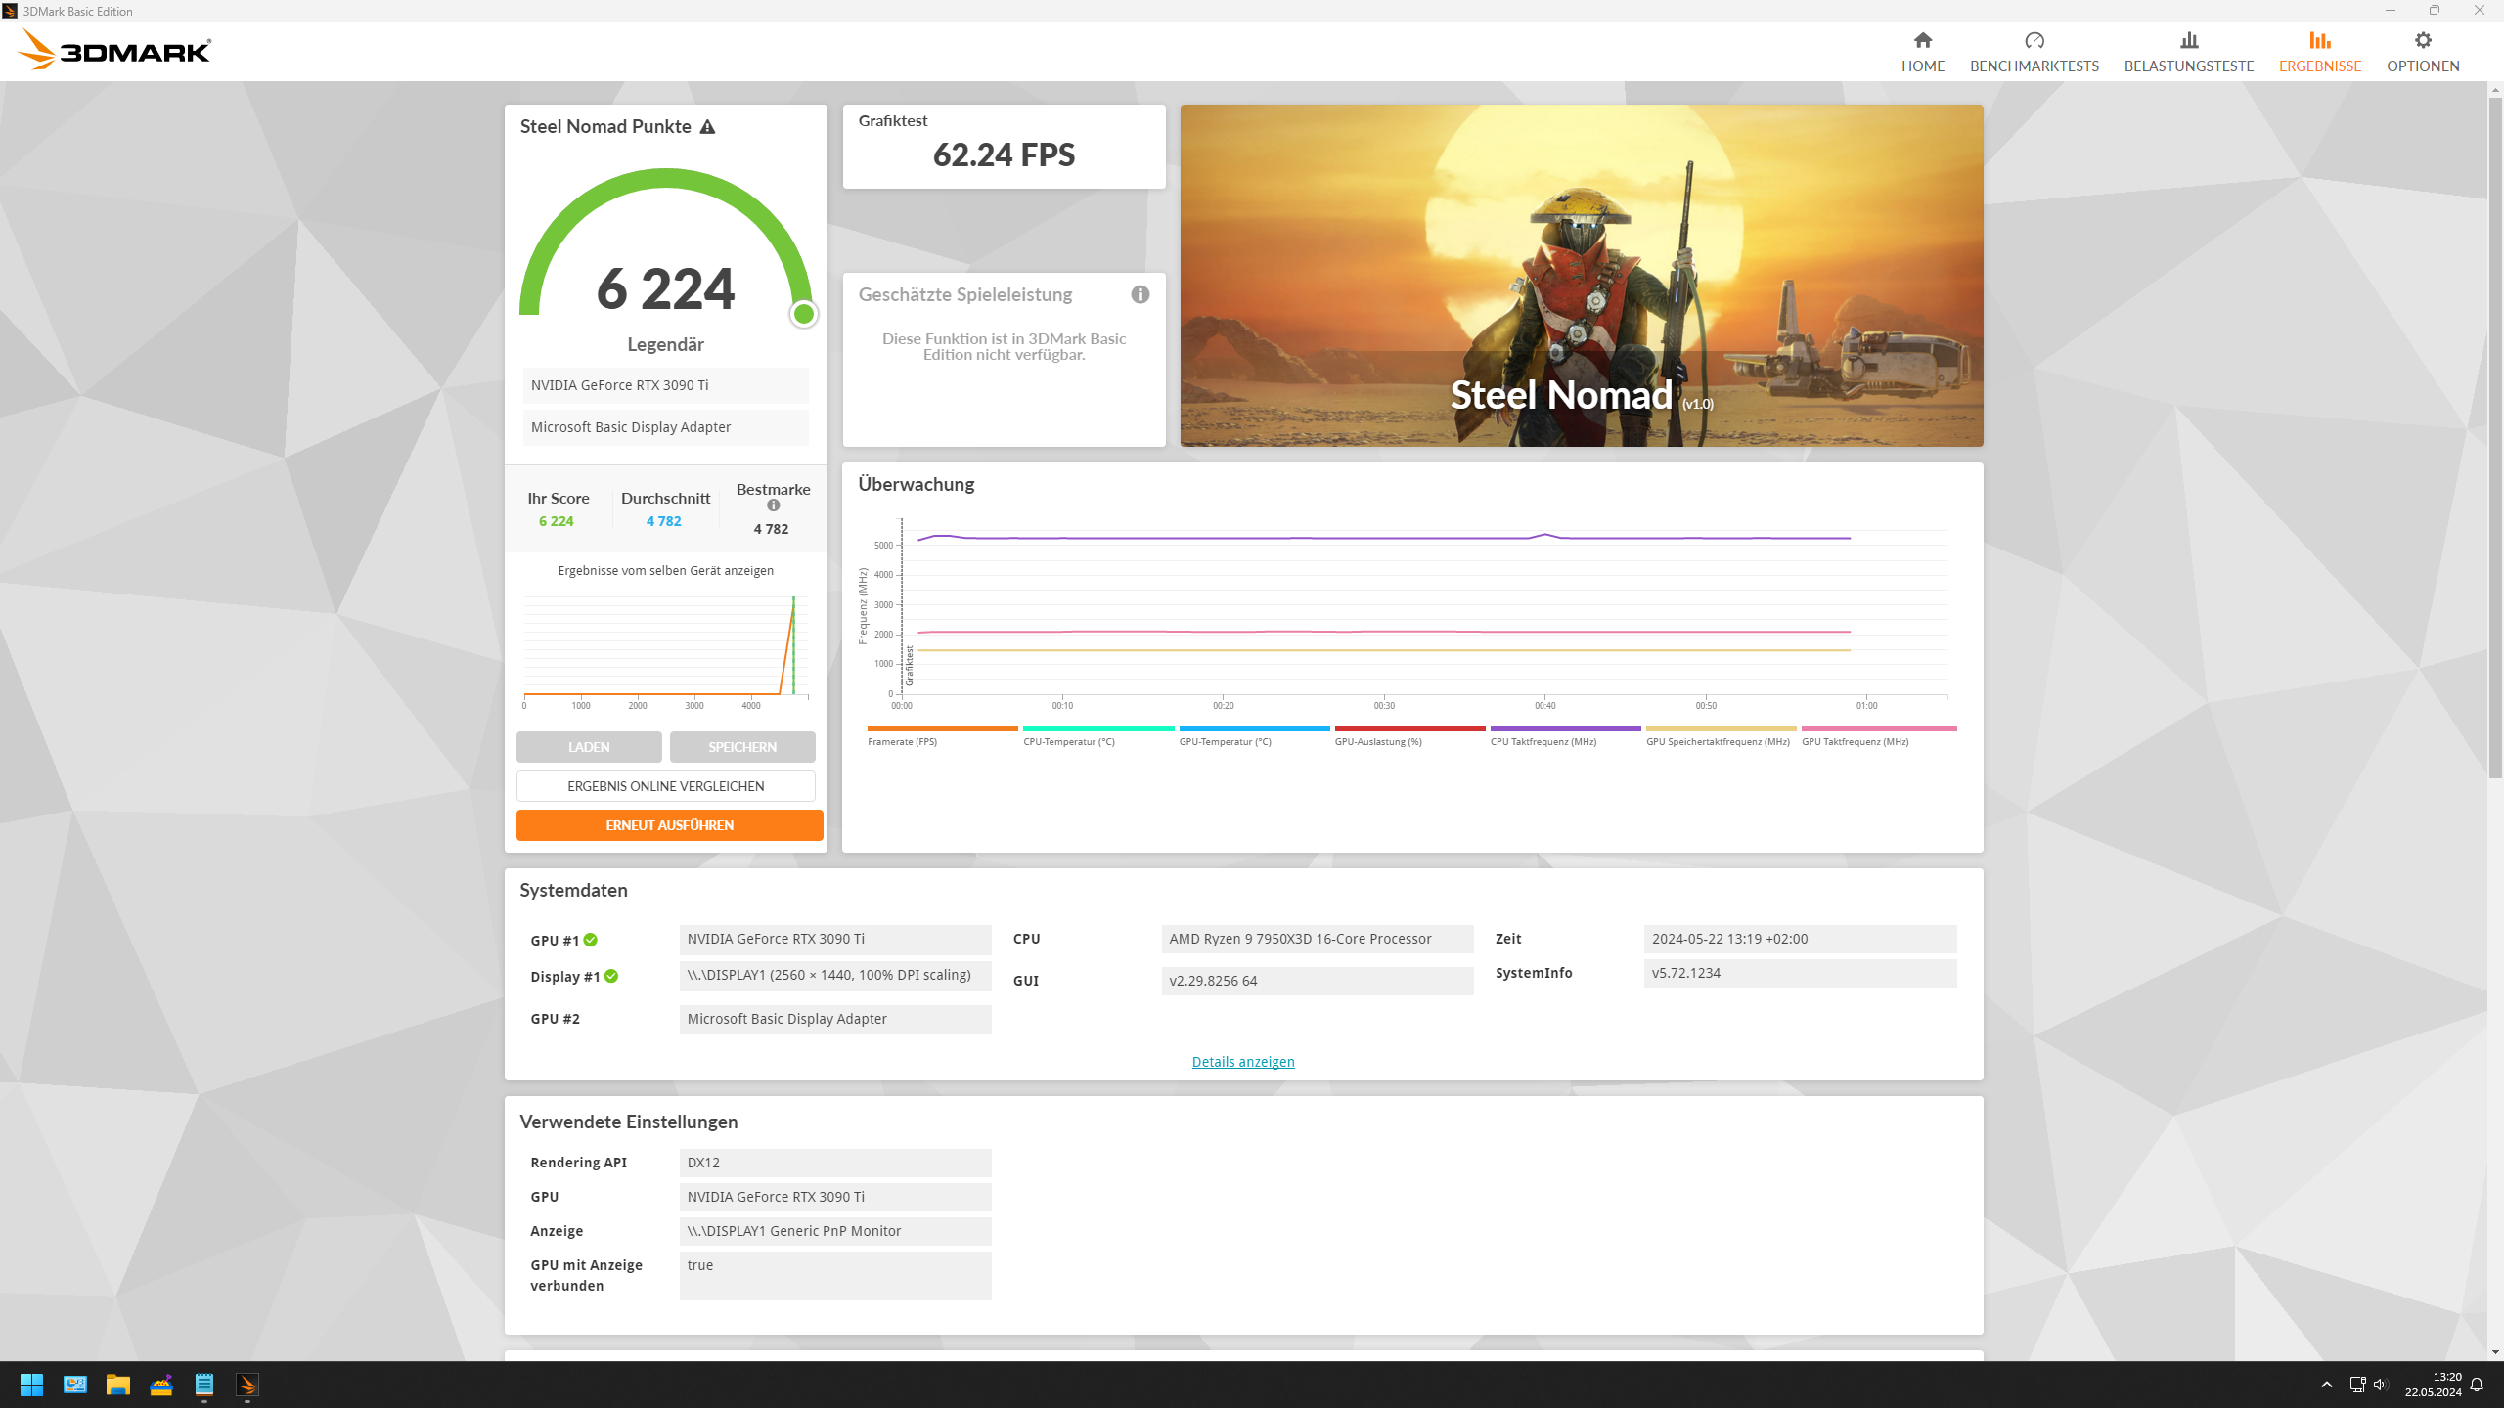The width and height of the screenshot is (2504, 1408).
Task: Expand hidden icons in the system tray
Action: (2326, 1385)
